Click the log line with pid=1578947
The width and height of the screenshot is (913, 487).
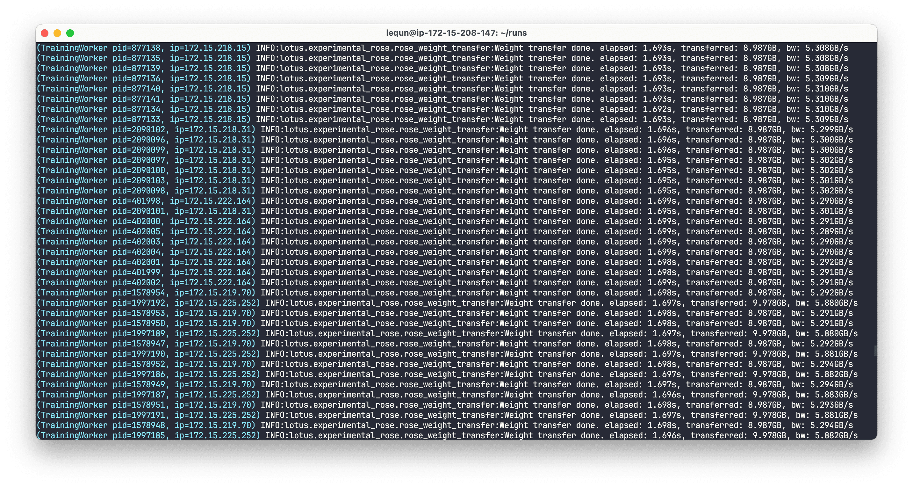click(x=445, y=344)
